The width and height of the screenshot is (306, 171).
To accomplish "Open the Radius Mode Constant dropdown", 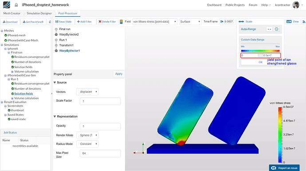I will (x=87, y=144).
